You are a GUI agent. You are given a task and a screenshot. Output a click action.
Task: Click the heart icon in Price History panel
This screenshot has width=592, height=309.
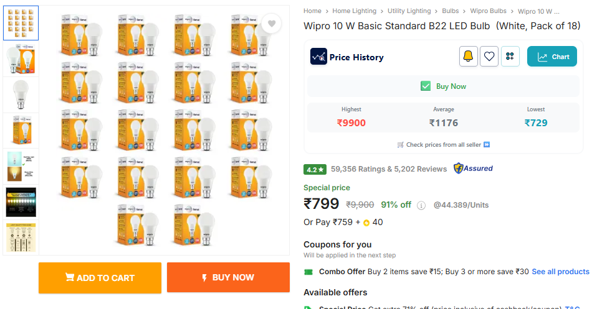tap(490, 57)
